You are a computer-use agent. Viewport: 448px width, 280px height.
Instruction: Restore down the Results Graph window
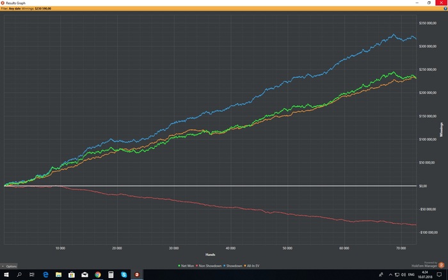(x=429, y=3)
